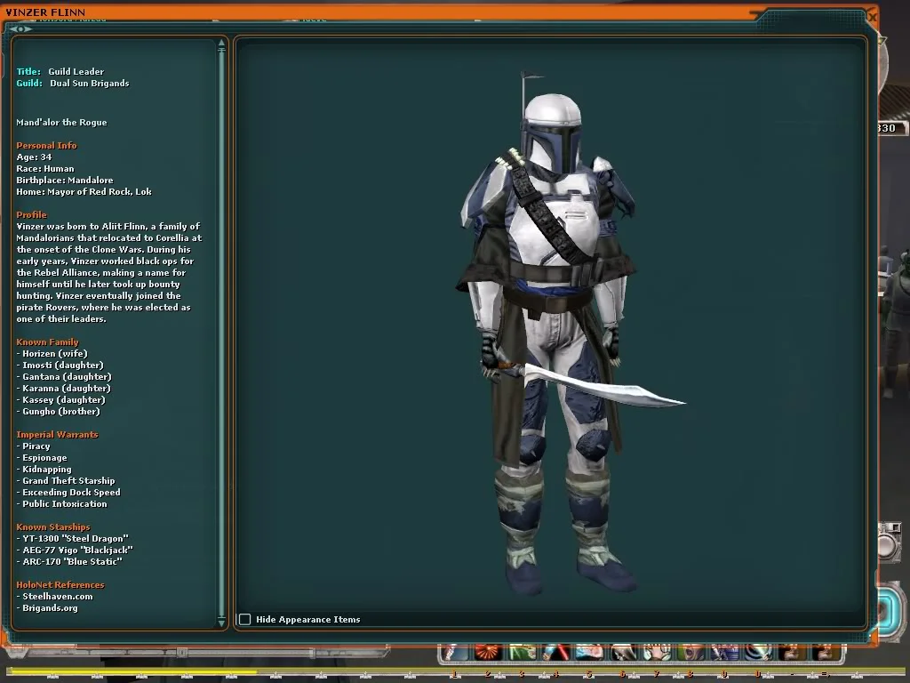910x683 pixels.
Task: Activate the last hotbar ability in equals slot
Action: click(826, 653)
